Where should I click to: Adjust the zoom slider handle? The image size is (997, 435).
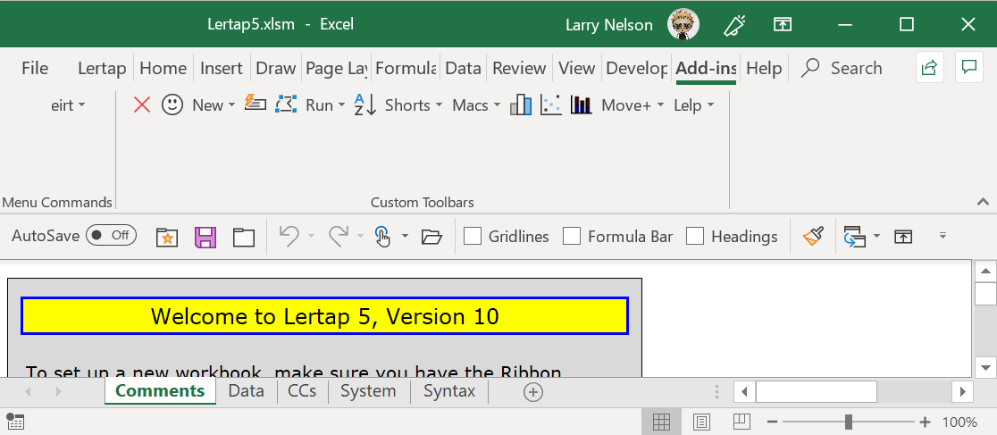(x=848, y=422)
